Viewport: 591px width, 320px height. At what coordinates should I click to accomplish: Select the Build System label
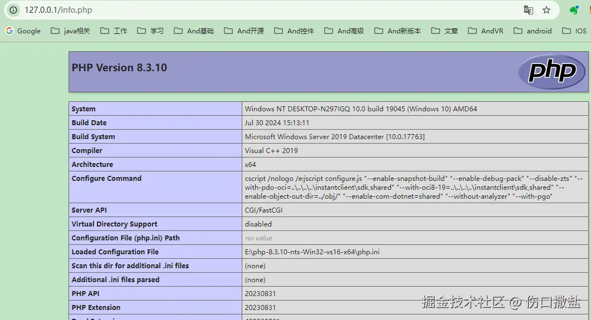coord(93,137)
